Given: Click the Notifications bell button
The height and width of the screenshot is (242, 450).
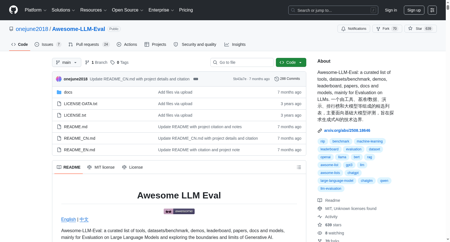Looking at the screenshot, I should (x=354, y=29).
